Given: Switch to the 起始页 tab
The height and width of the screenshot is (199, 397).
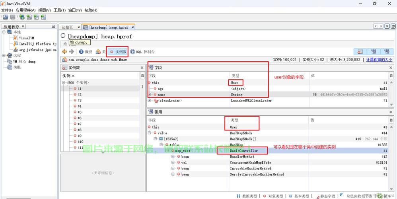Looking at the screenshot, I should pyautogui.click(x=67, y=27).
